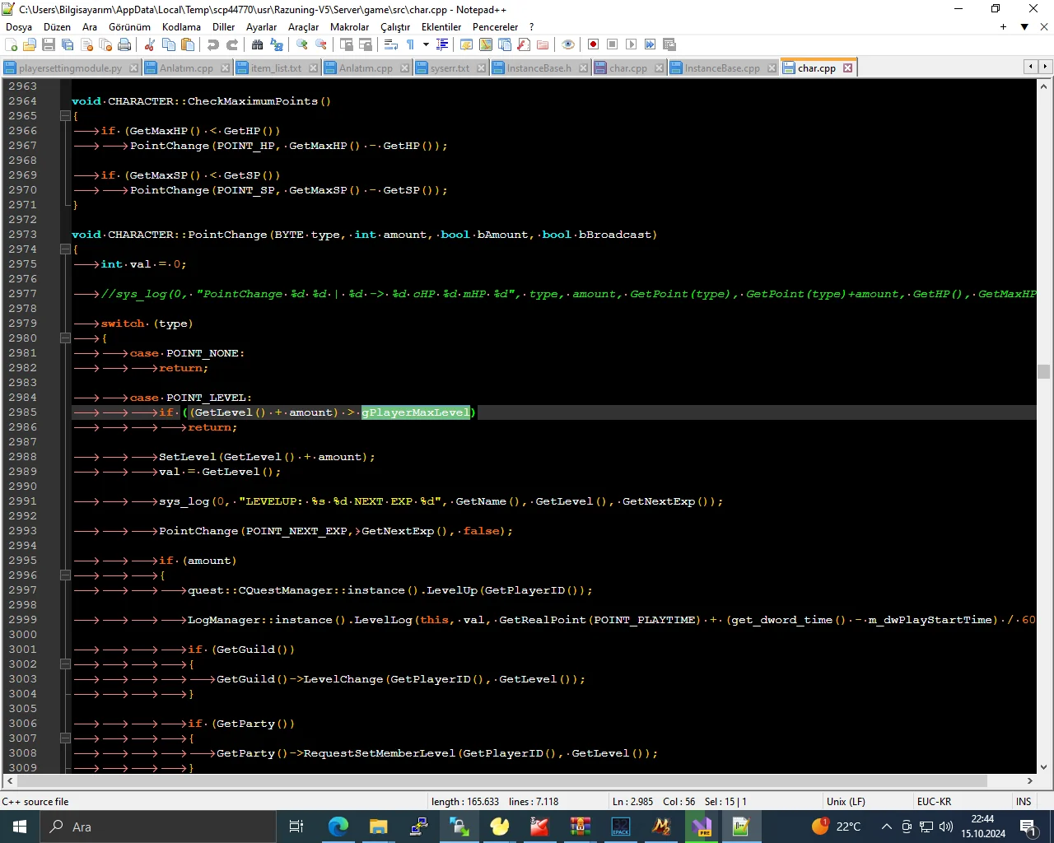Click the Cut scissors icon

point(150,44)
